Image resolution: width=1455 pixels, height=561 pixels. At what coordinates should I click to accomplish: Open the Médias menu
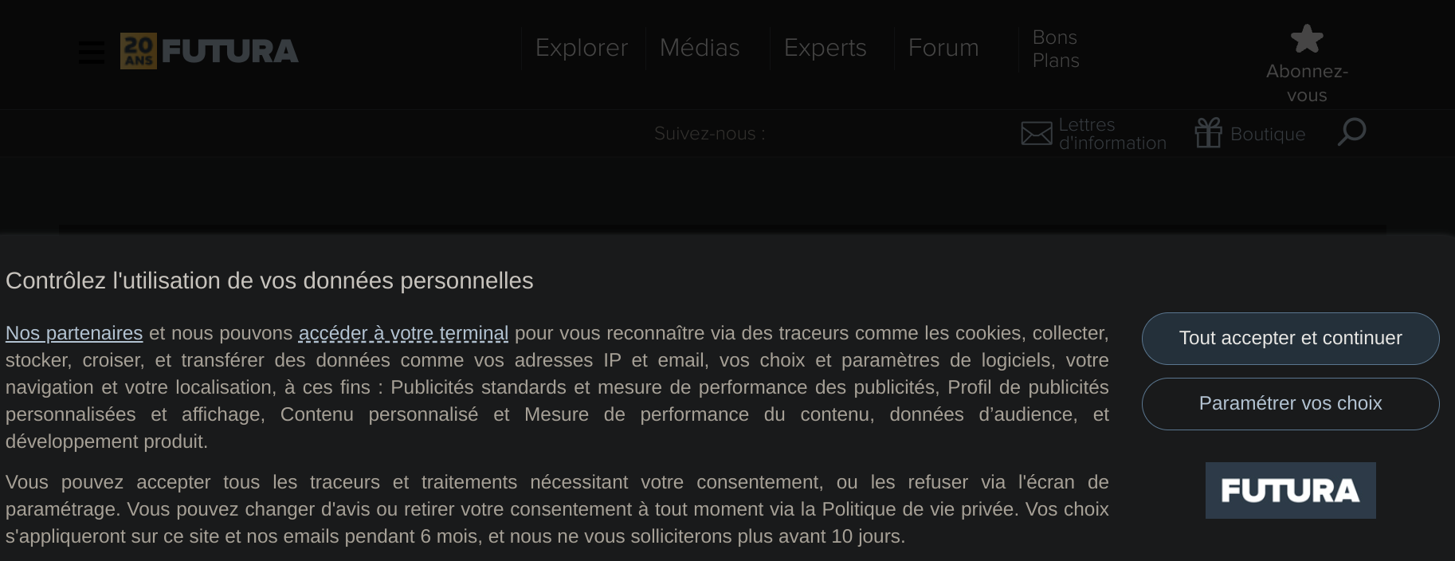[x=700, y=48]
